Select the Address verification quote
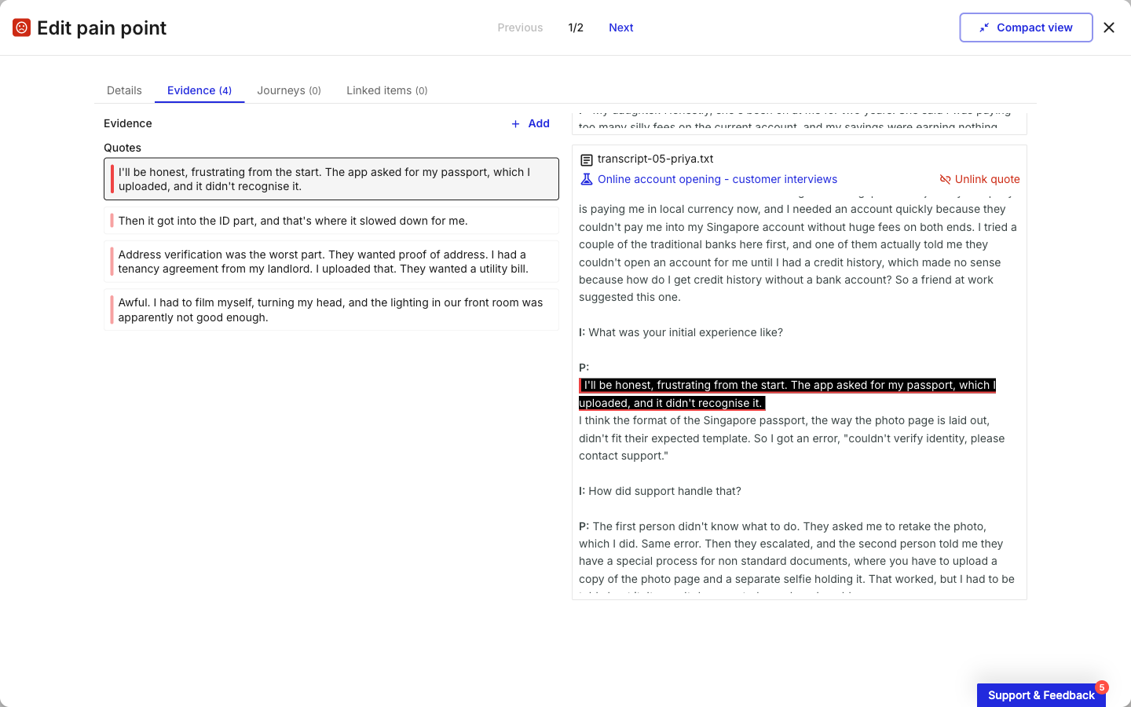Viewport: 1131px width, 707px height. coord(331,262)
